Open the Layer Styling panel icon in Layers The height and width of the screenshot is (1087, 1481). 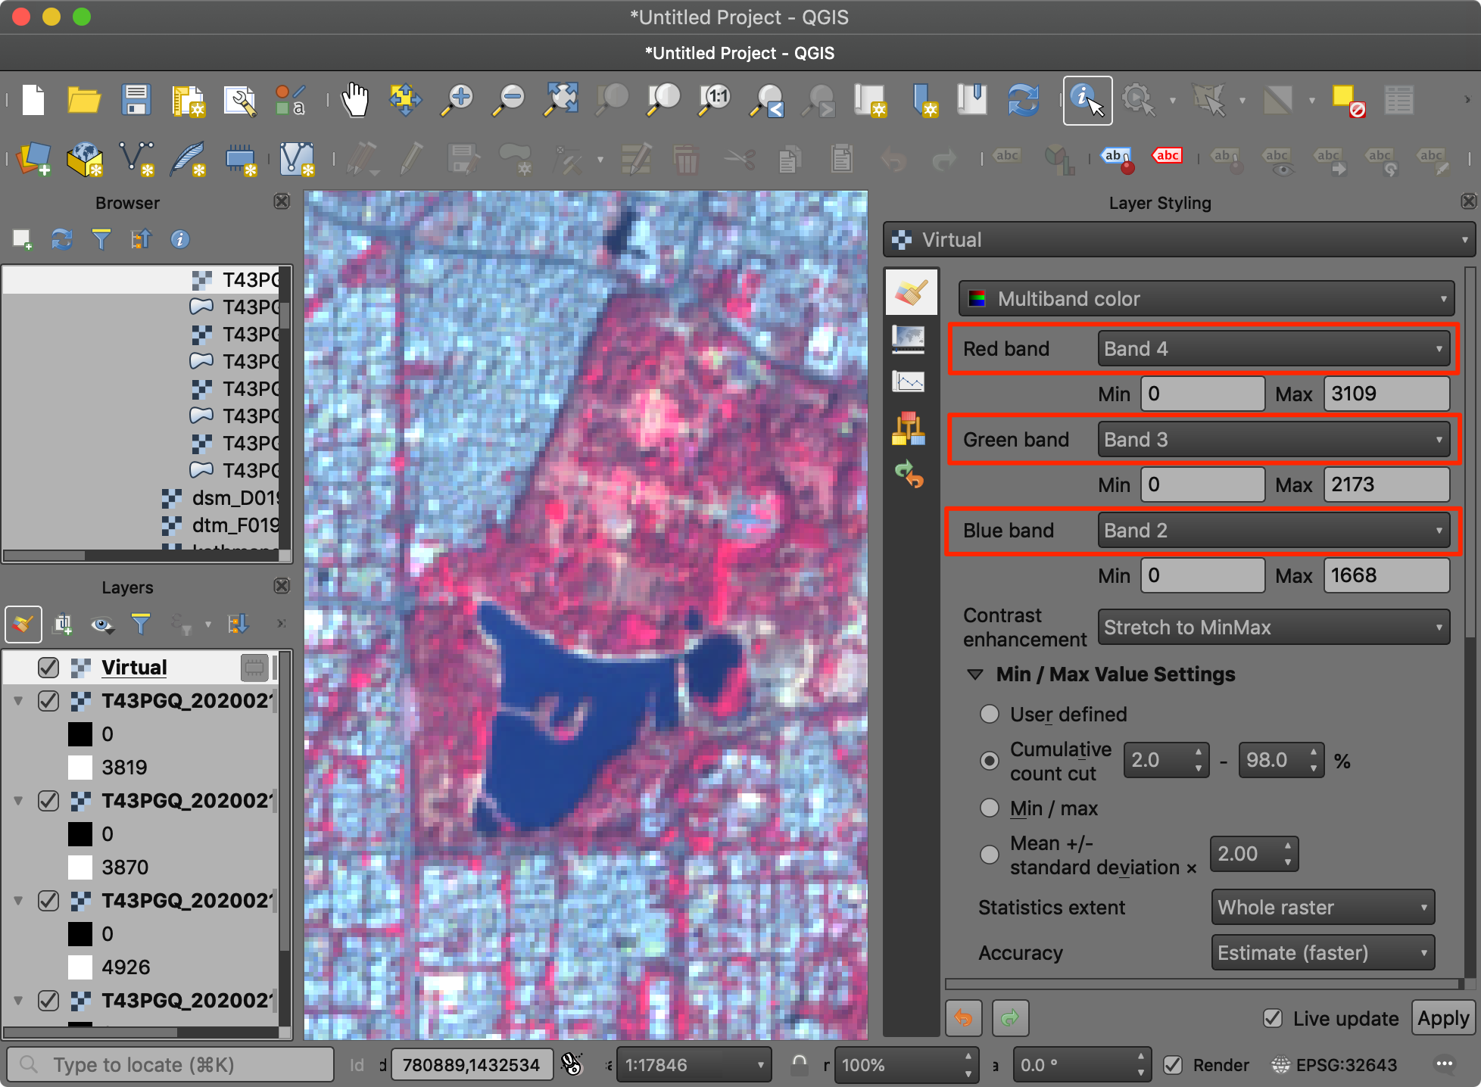click(23, 624)
